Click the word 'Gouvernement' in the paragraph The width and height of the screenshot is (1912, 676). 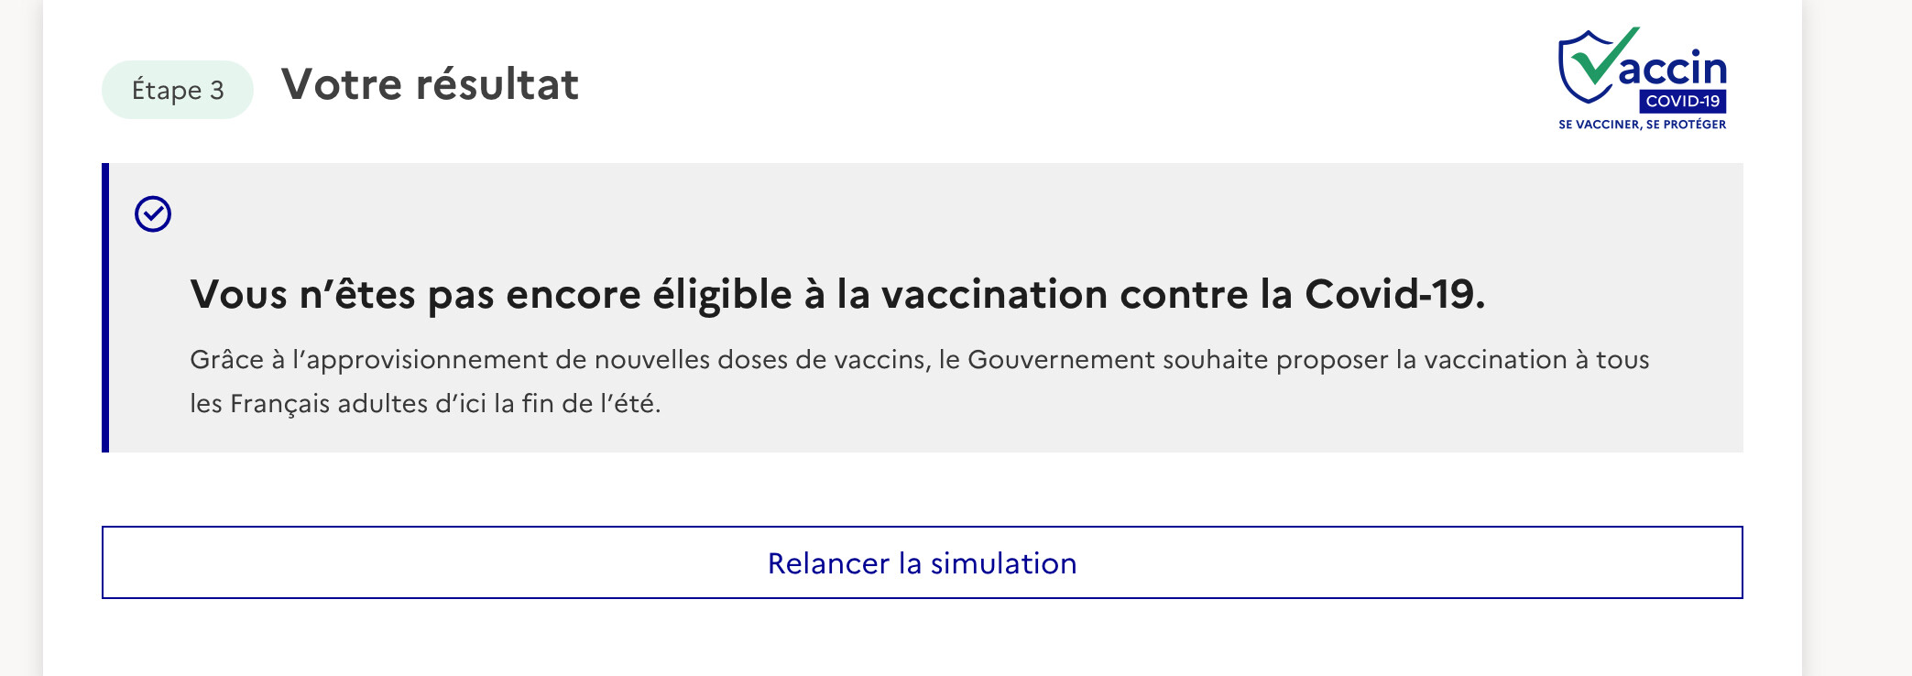1061,359
